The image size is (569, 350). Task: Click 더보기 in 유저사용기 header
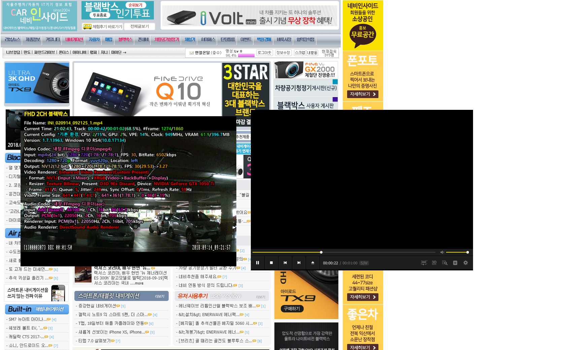click(x=261, y=297)
